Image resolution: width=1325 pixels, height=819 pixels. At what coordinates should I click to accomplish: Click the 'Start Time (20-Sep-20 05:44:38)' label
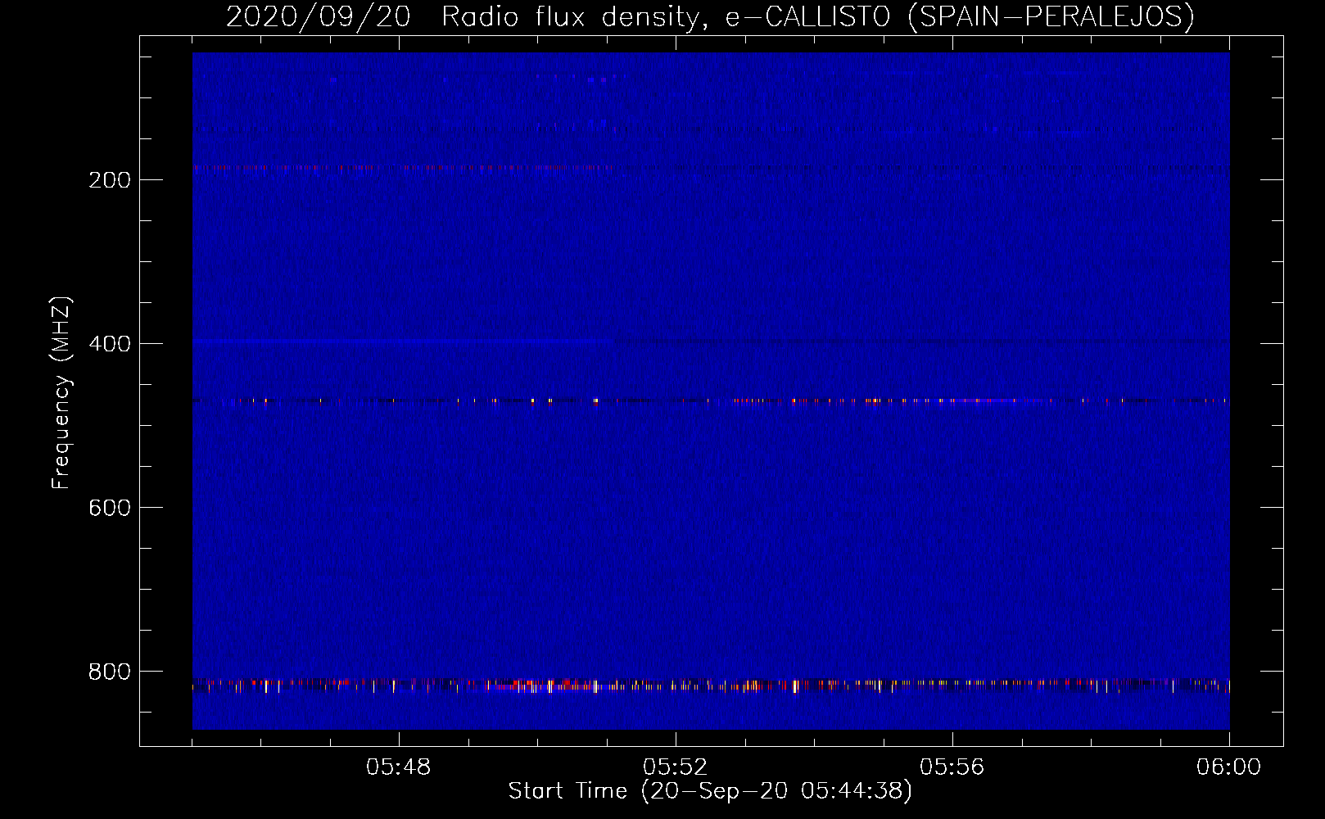(710, 791)
